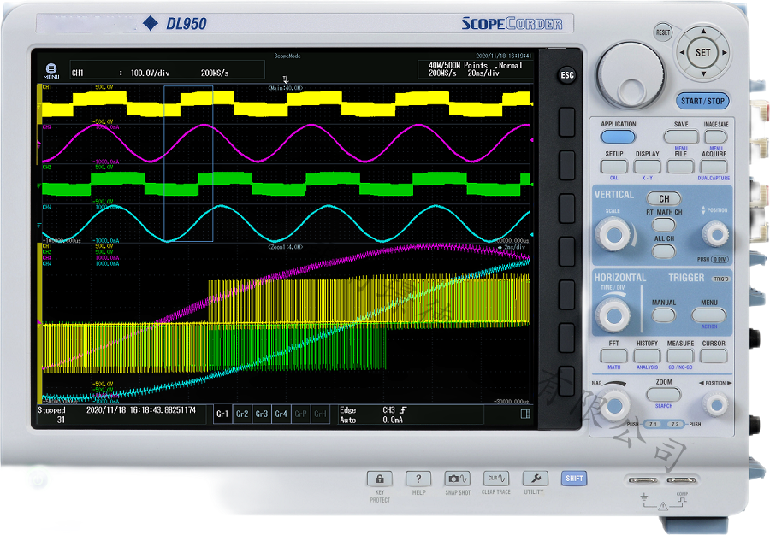Click the '16:18:43.88251174' timestamp readout

point(163,410)
